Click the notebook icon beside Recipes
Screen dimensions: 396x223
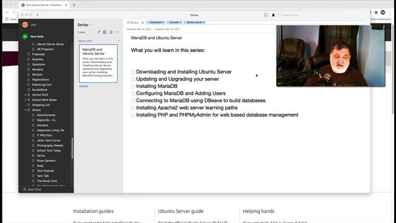[28, 74]
